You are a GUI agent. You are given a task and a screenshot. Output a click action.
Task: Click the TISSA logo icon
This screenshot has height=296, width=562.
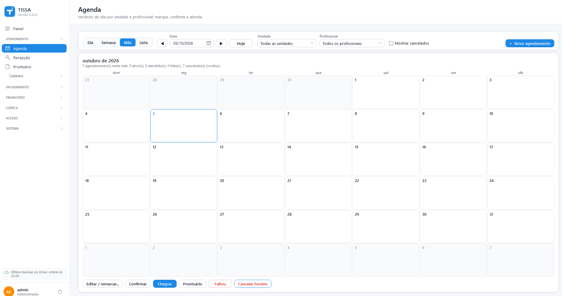[x=10, y=12]
